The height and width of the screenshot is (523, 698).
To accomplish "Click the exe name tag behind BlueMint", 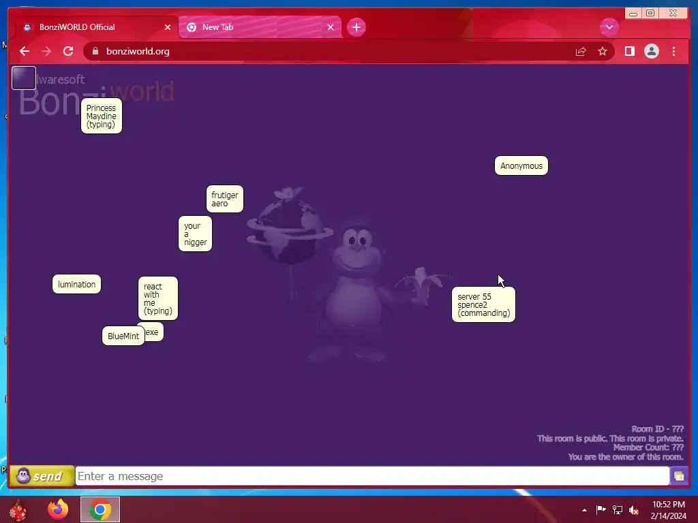I will click(x=154, y=332).
